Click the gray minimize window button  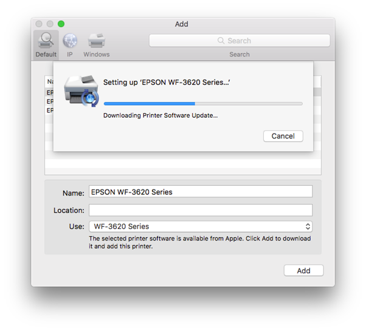coord(50,24)
